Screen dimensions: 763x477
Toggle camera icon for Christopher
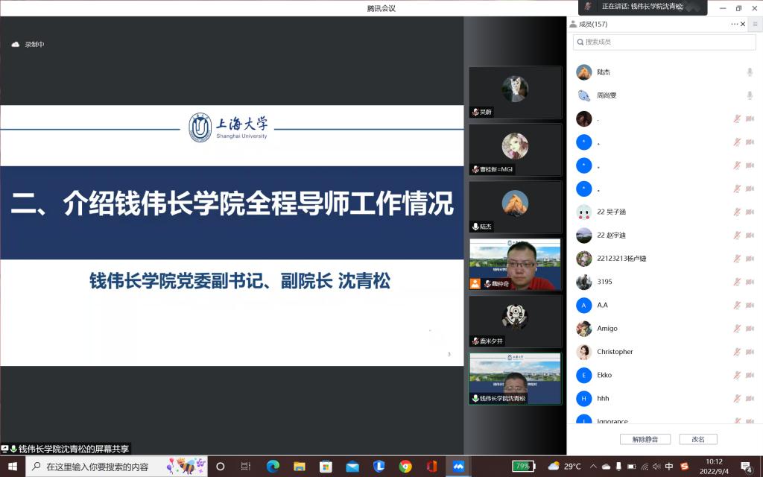click(750, 352)
